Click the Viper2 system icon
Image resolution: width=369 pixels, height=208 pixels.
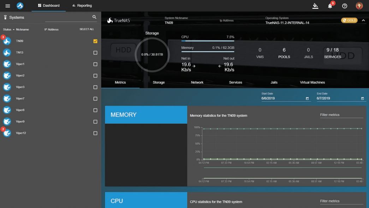[7, 75]
